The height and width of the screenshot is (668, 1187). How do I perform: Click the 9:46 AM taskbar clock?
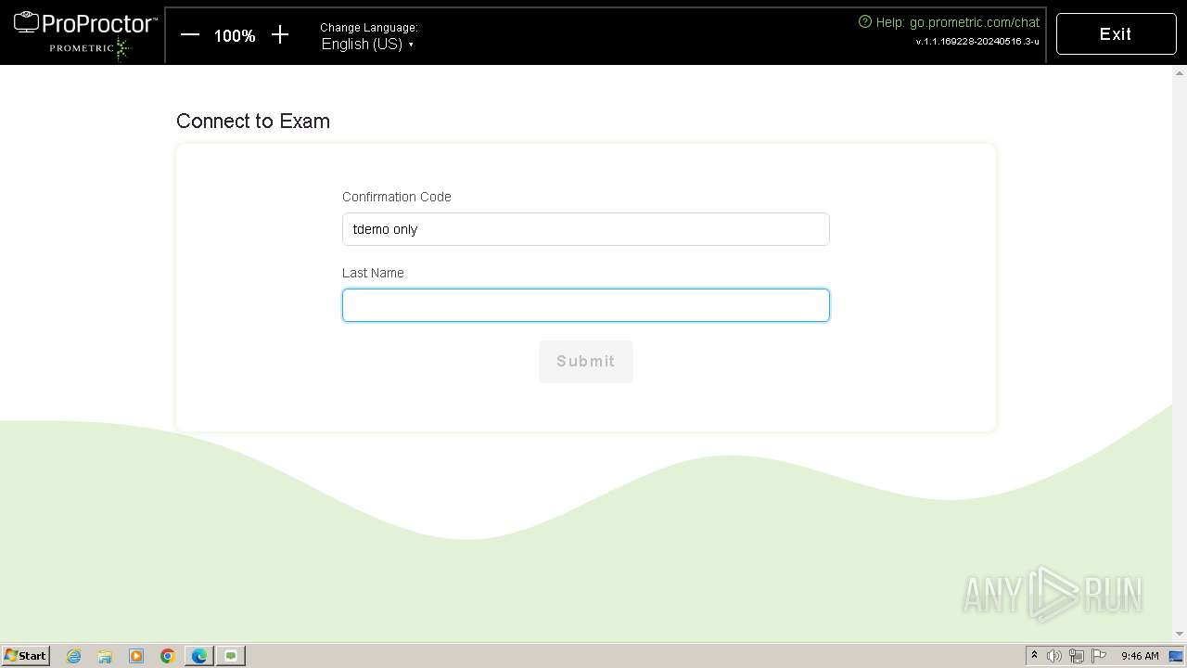click(x=1140, y=656)
